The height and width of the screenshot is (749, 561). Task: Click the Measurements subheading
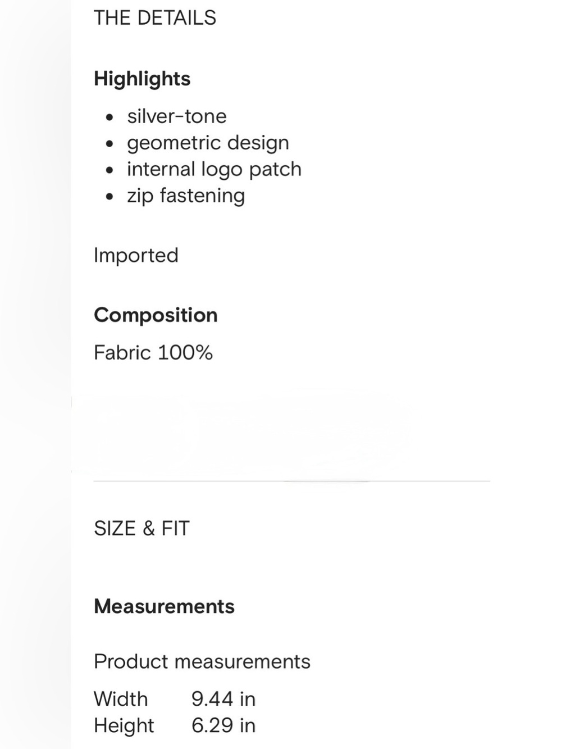[x=164, y=606]
